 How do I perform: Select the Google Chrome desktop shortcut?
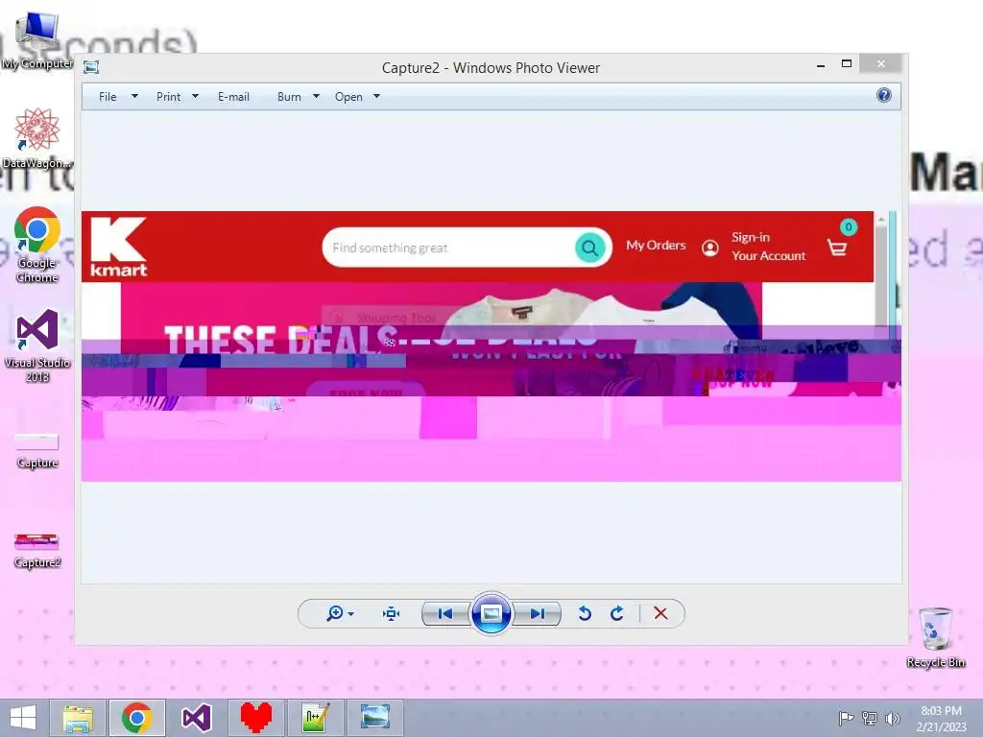coord(37,245)
